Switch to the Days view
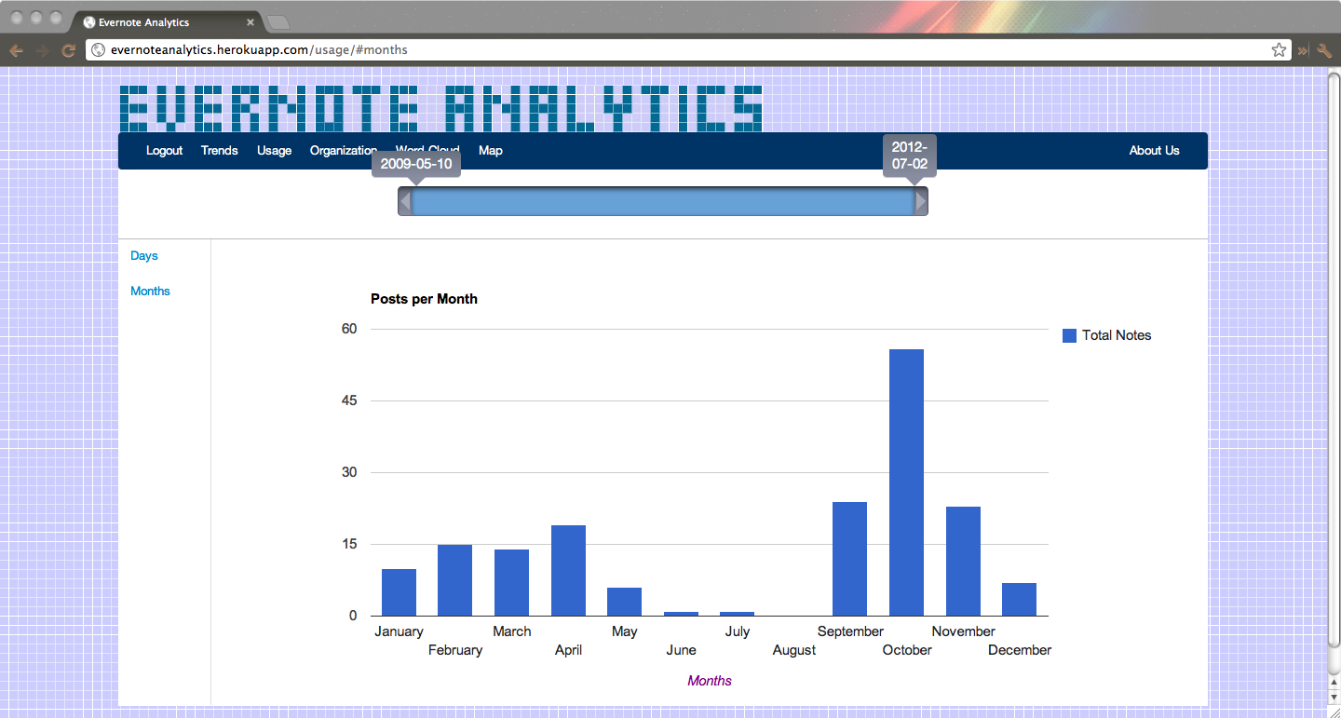This screenshot has width=1341, height=719. pos(144,256)
